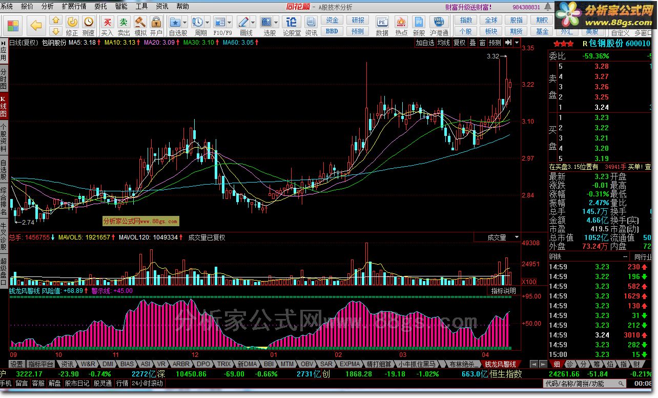The height and width of the screenshot is (398, 658).
Task: Click the 资金 button
Action: (x=332, y=20)
